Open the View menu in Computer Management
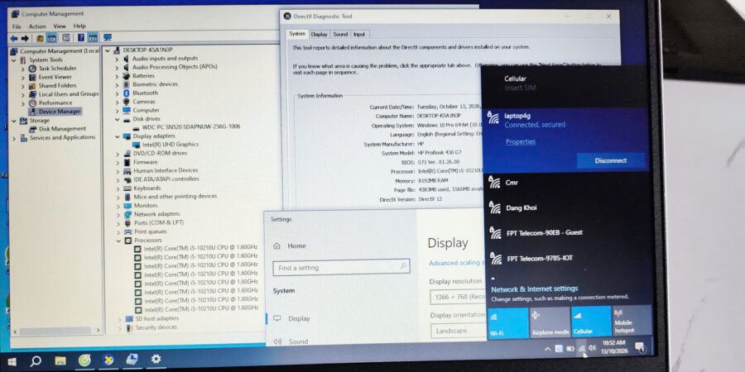 [x=60, y=26]
